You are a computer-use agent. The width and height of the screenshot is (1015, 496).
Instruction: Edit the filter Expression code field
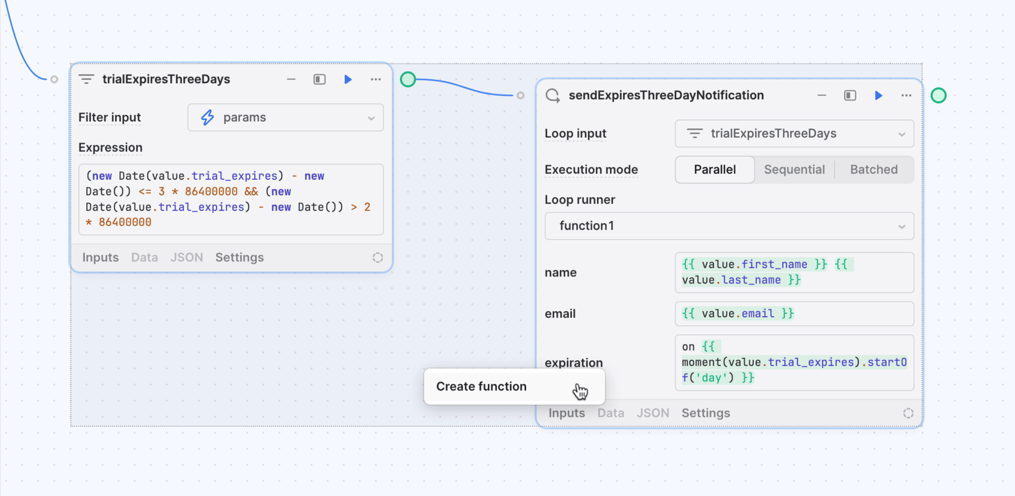(231, 200)
